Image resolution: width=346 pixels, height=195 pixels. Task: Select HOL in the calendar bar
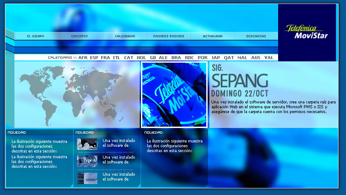pos(141,58)
